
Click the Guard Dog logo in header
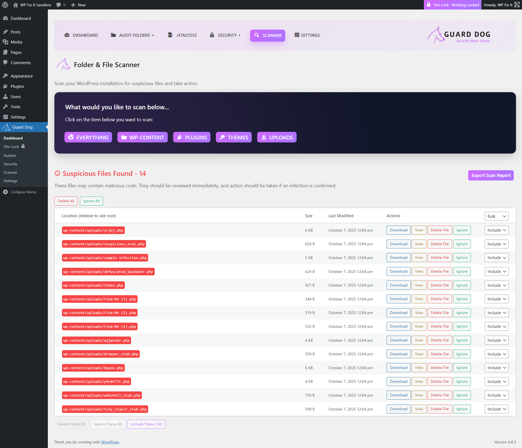coord(459,35)
